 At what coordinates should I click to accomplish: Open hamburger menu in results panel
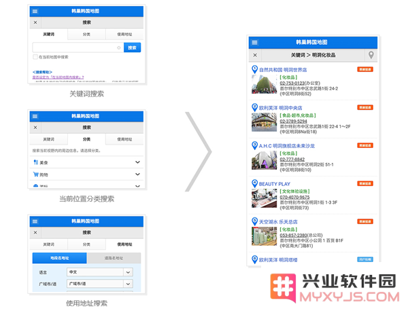click(255, 42)
